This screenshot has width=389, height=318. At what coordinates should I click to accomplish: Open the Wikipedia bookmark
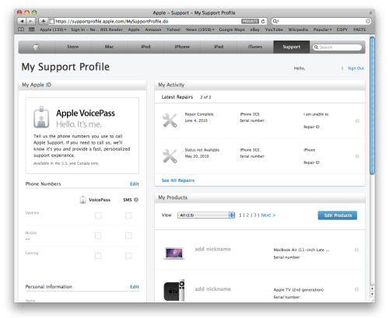[298, 30]
